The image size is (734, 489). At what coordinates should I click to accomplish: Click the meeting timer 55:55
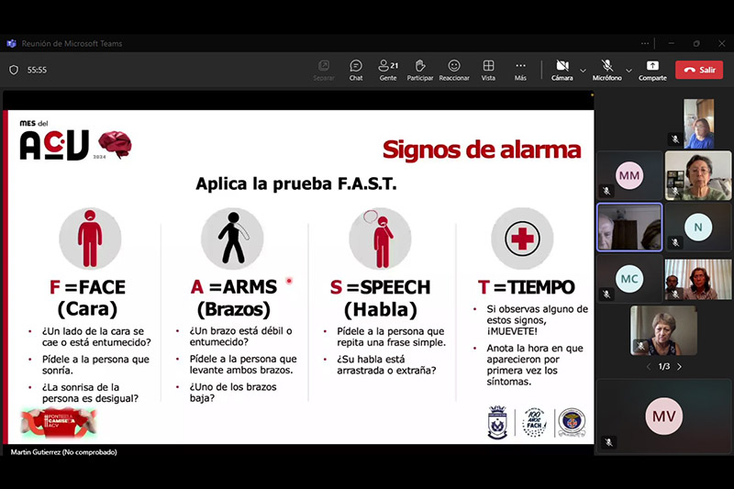[x=37, y=70]
